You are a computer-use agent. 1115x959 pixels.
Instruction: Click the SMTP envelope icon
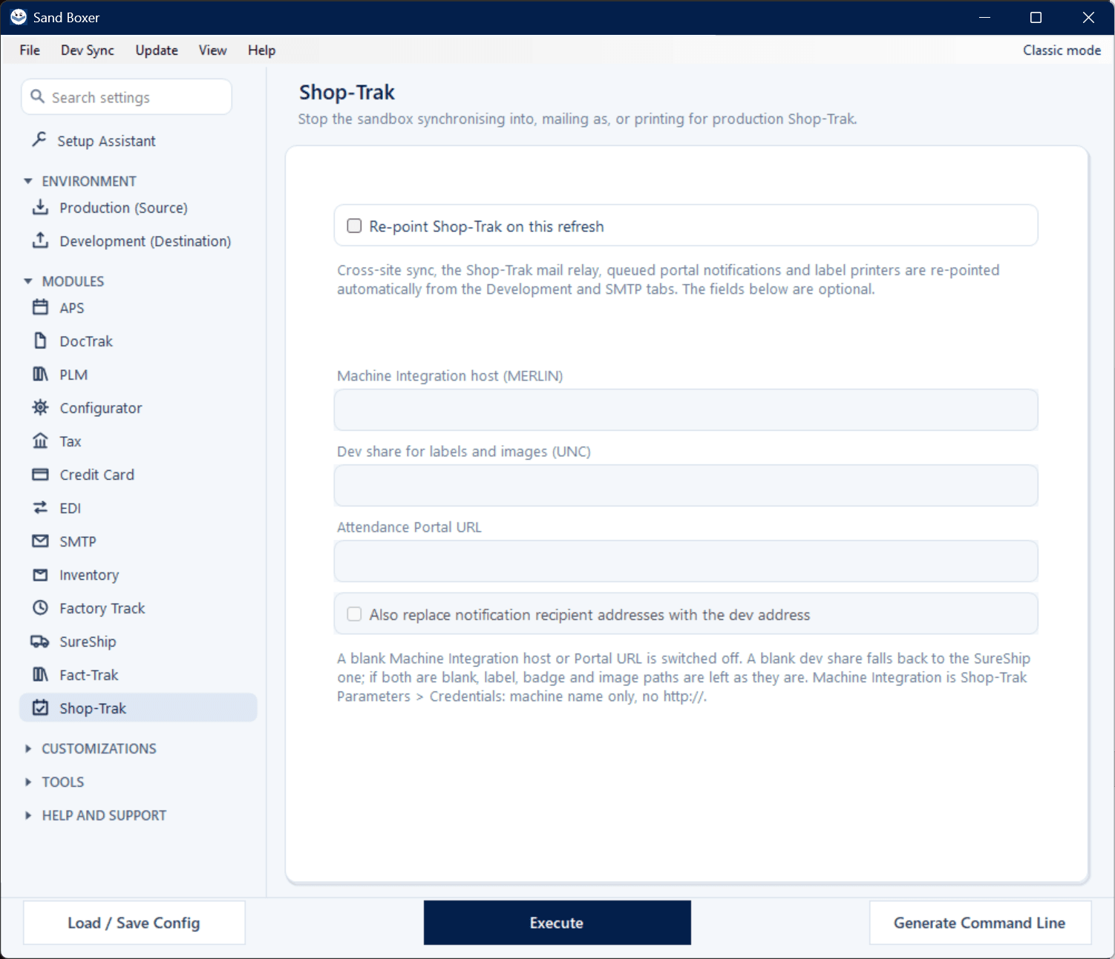click(x=41, y=541)
